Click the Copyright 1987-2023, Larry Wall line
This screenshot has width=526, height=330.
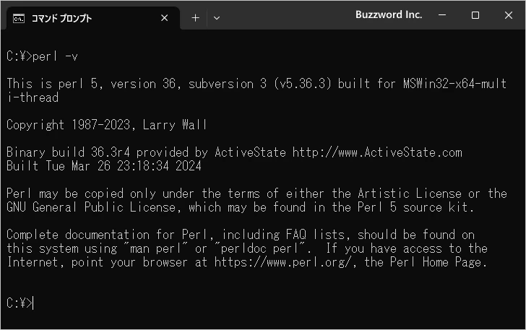(x=106, y=125)
